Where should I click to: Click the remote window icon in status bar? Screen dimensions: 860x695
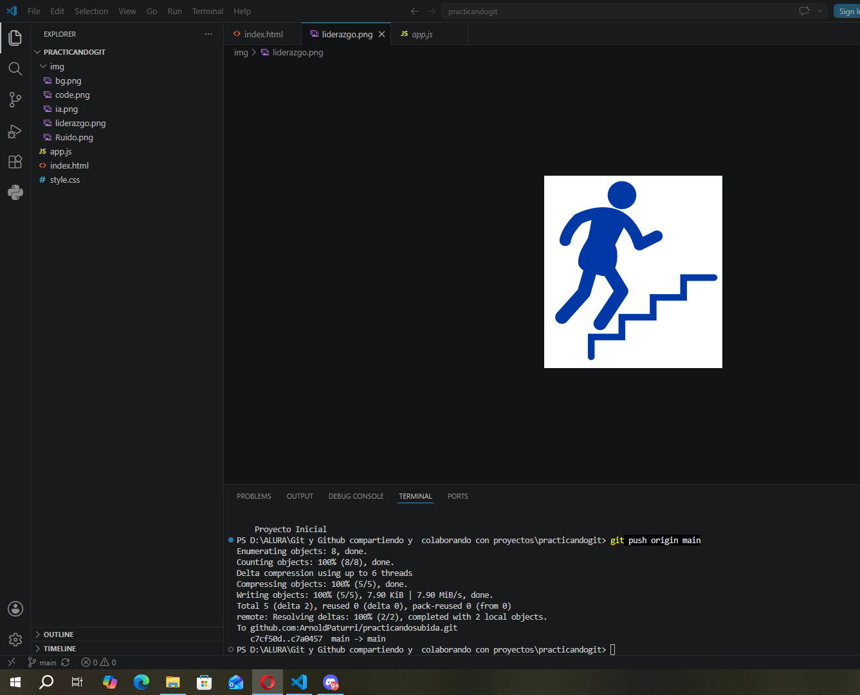point(11,662)
